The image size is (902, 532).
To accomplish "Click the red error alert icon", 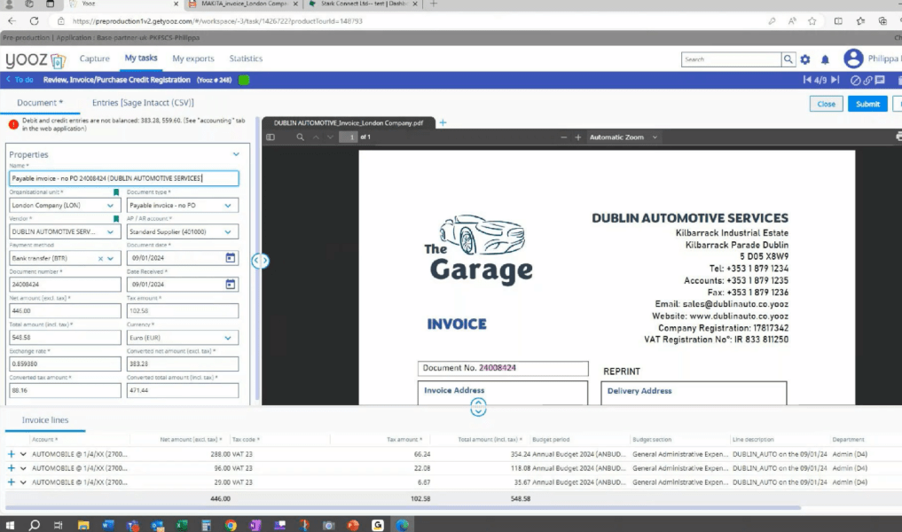I will coord(13,124).
